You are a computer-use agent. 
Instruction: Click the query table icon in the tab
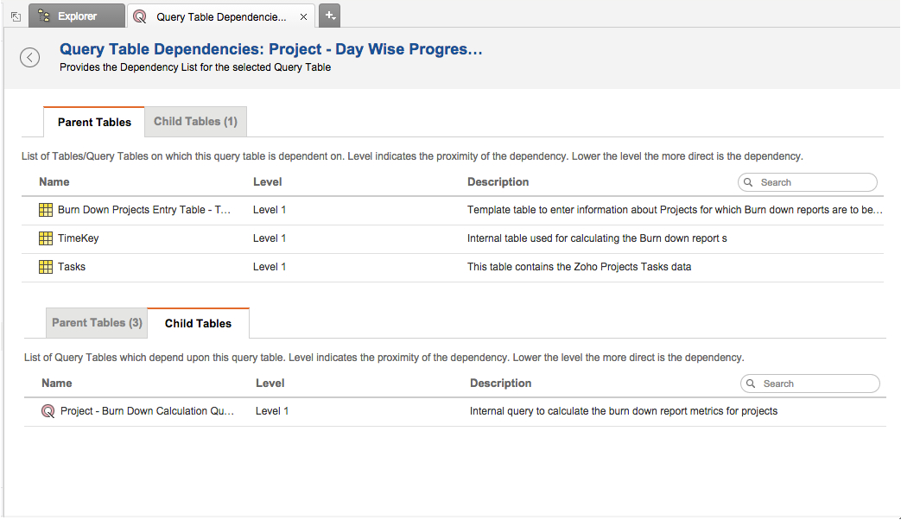(141, 16)
